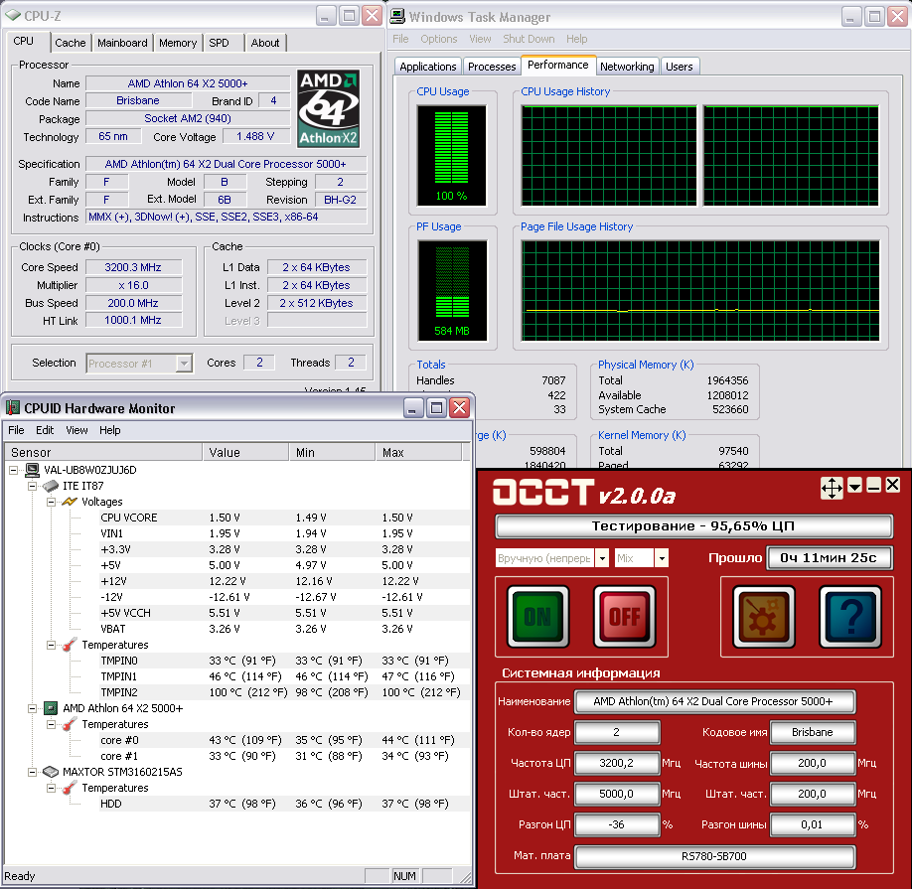Click OCCT move window arrows icon
The width and height of the screenshot is (912, 889).
832,488
